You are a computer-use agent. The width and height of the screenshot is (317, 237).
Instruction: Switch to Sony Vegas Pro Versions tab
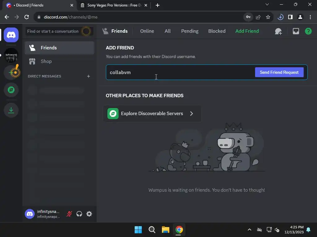pyautogui.click(x=114, y=5)
